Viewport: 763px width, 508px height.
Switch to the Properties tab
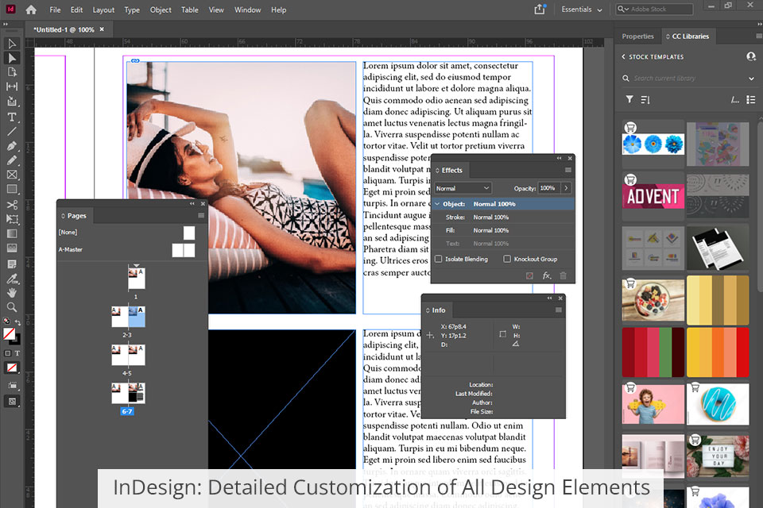click(637, 37)
